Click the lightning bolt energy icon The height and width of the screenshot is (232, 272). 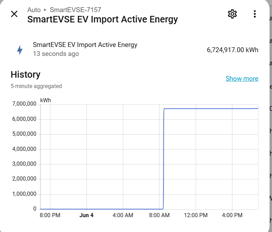[x=20, y=50]
